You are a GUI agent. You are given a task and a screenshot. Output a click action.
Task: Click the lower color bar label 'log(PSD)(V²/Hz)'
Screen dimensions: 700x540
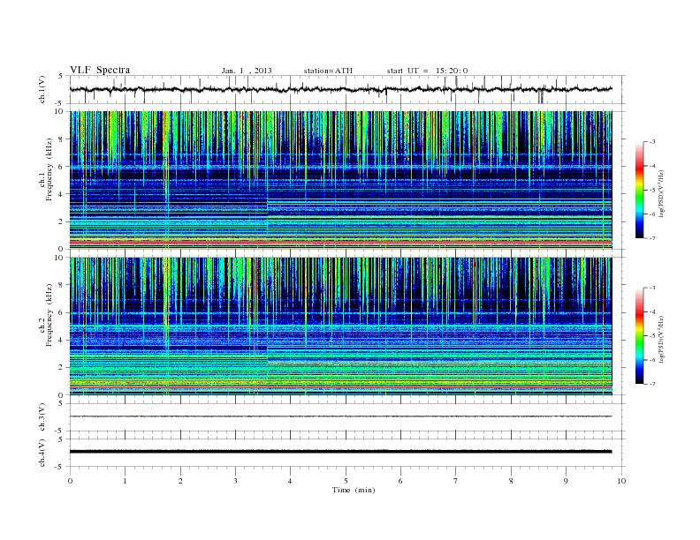661,339
